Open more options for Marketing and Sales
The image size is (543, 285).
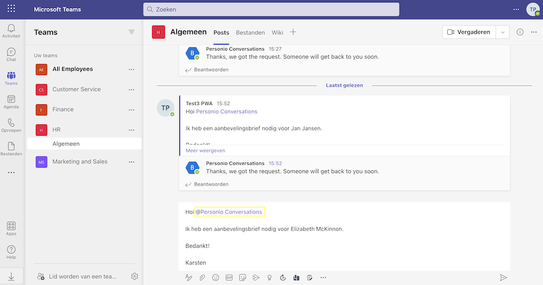131,162
